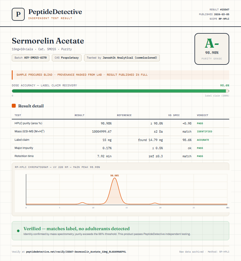This screenshot has height=261, width=241.
Task: Click found 14.79 mg reference cell
Action: click(x=150, y=140)
